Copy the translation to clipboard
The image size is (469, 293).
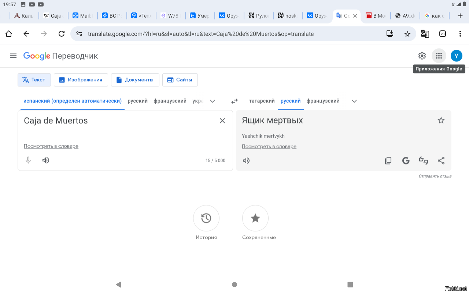[388, 160]
